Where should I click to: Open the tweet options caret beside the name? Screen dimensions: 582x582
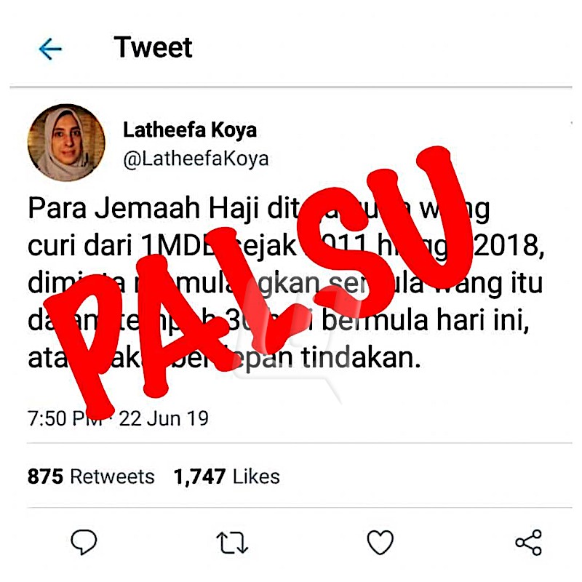[x=571, y=122]
